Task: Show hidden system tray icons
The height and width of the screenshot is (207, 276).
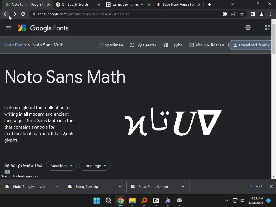Action: tap(227, 201)
